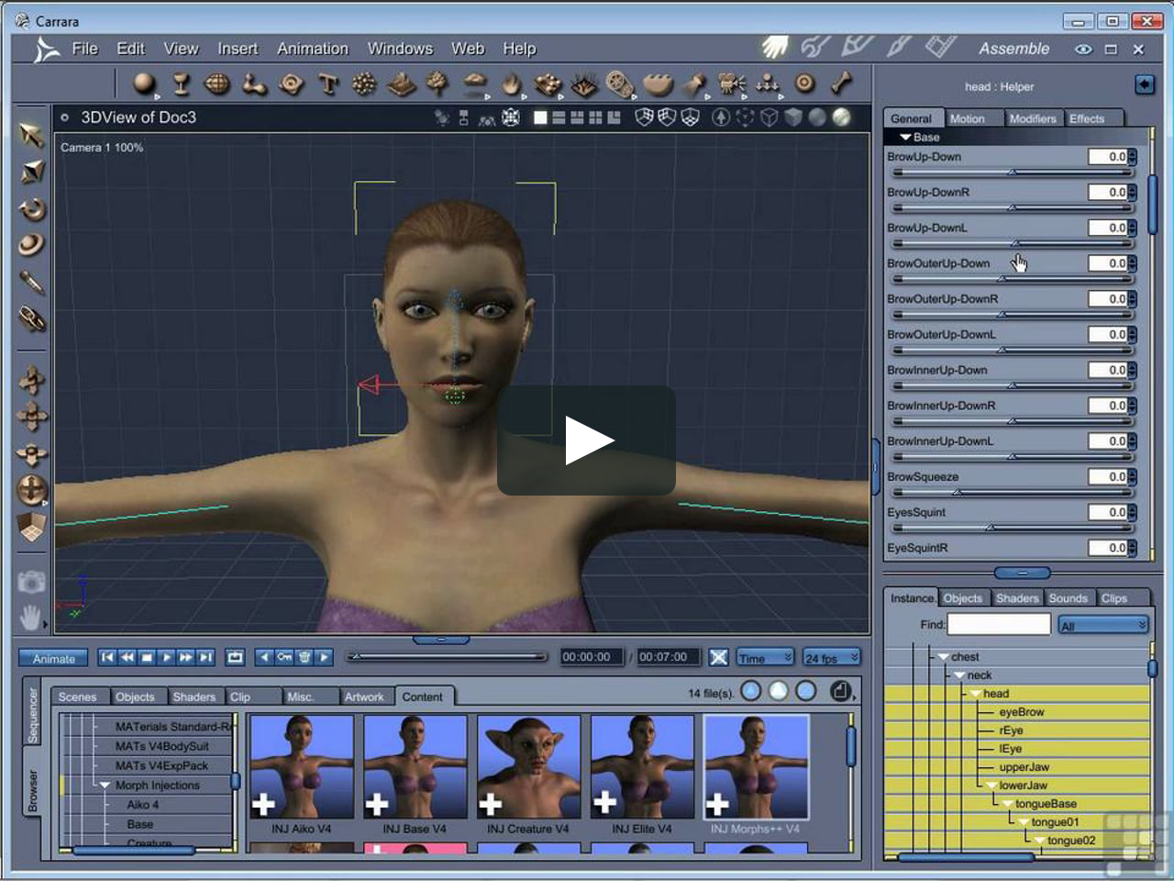The image size is (1174, 881).
Task: Switch to the Model room wrench icon
Action: [814, 47]
